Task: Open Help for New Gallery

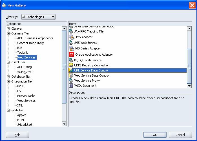Action: point(17,135)
